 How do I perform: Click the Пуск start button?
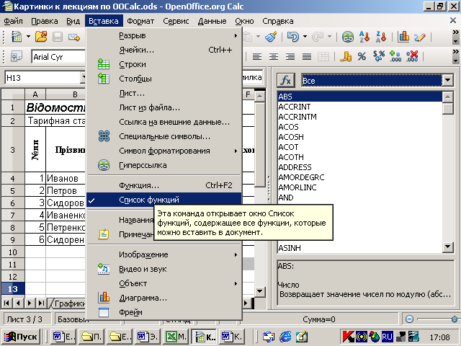21,337
